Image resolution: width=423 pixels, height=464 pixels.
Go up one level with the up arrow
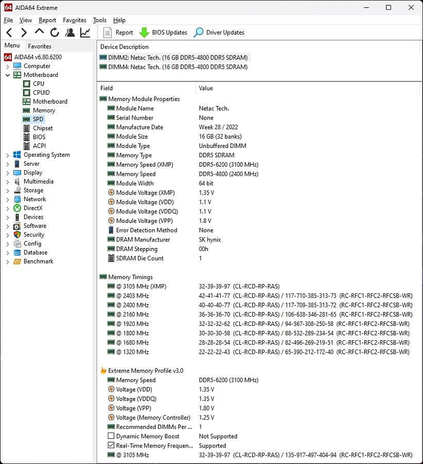[39, 31]
